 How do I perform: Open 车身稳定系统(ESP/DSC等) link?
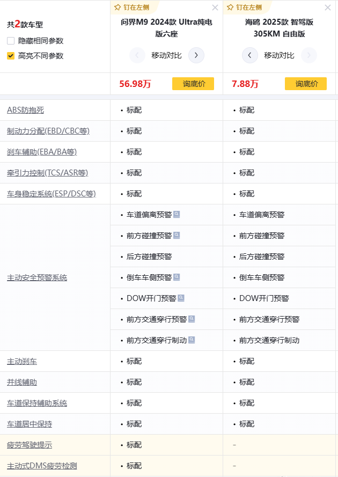52,194
